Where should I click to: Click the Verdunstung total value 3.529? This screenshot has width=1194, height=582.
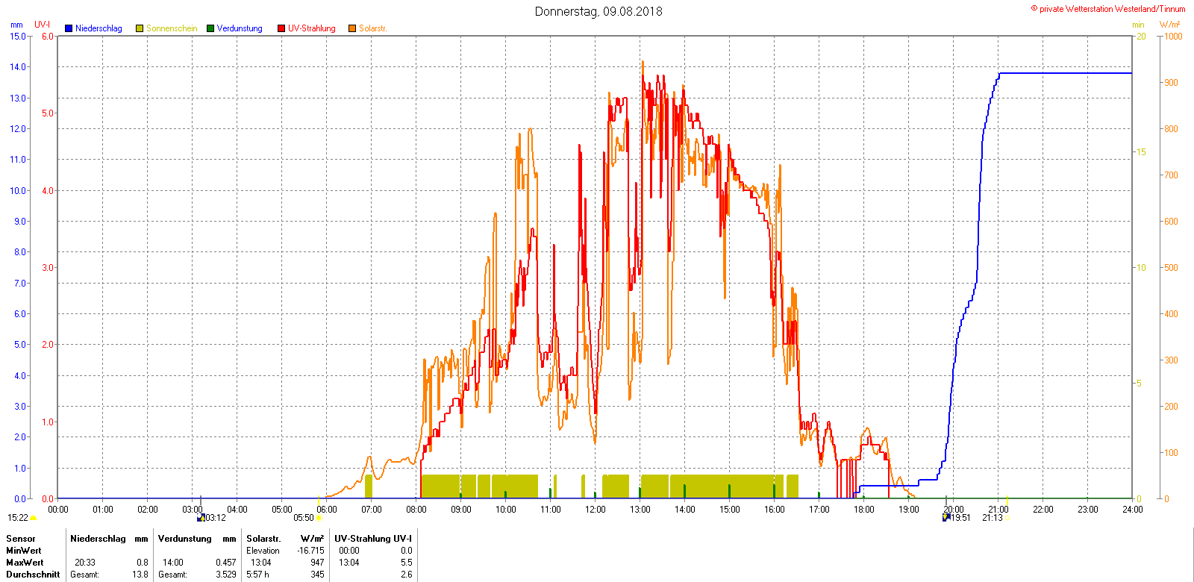pos(226,575)
